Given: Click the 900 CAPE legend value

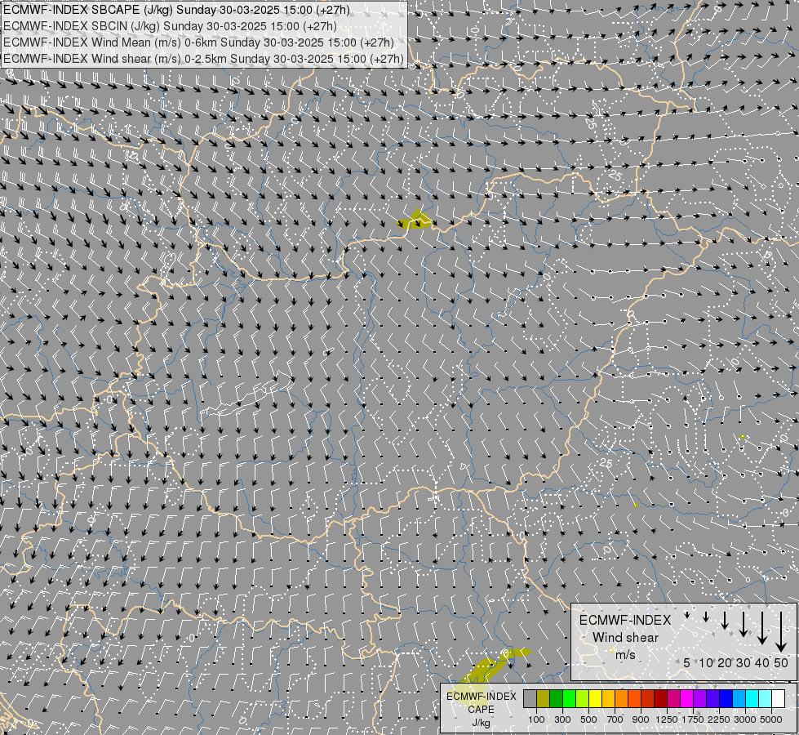Looking at the screenshot, I should (641, 719).
